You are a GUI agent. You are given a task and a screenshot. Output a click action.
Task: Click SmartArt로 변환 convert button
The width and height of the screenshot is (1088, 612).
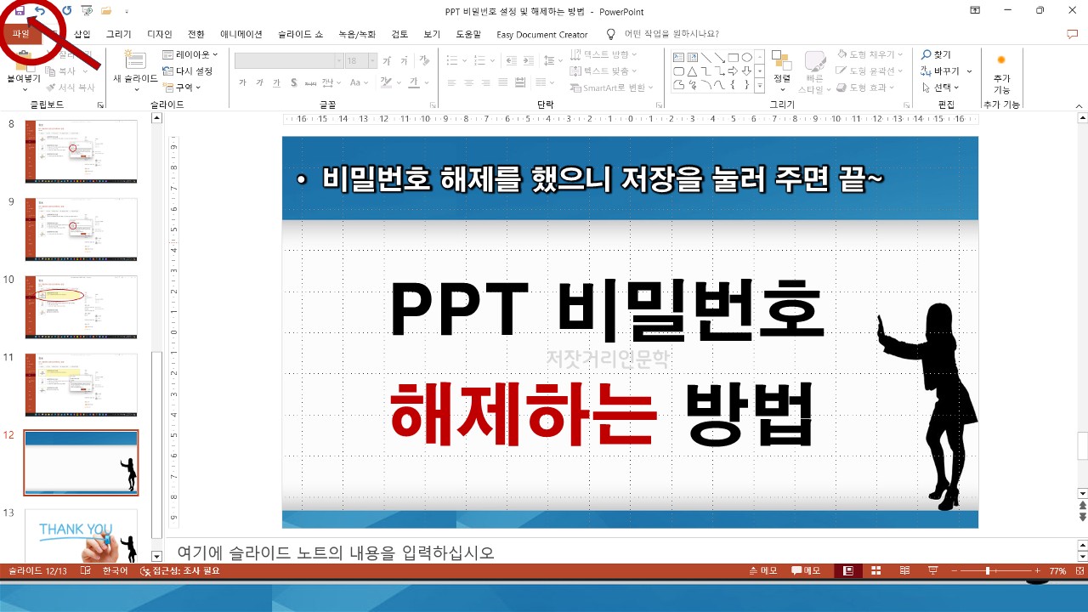click(612, 88)
